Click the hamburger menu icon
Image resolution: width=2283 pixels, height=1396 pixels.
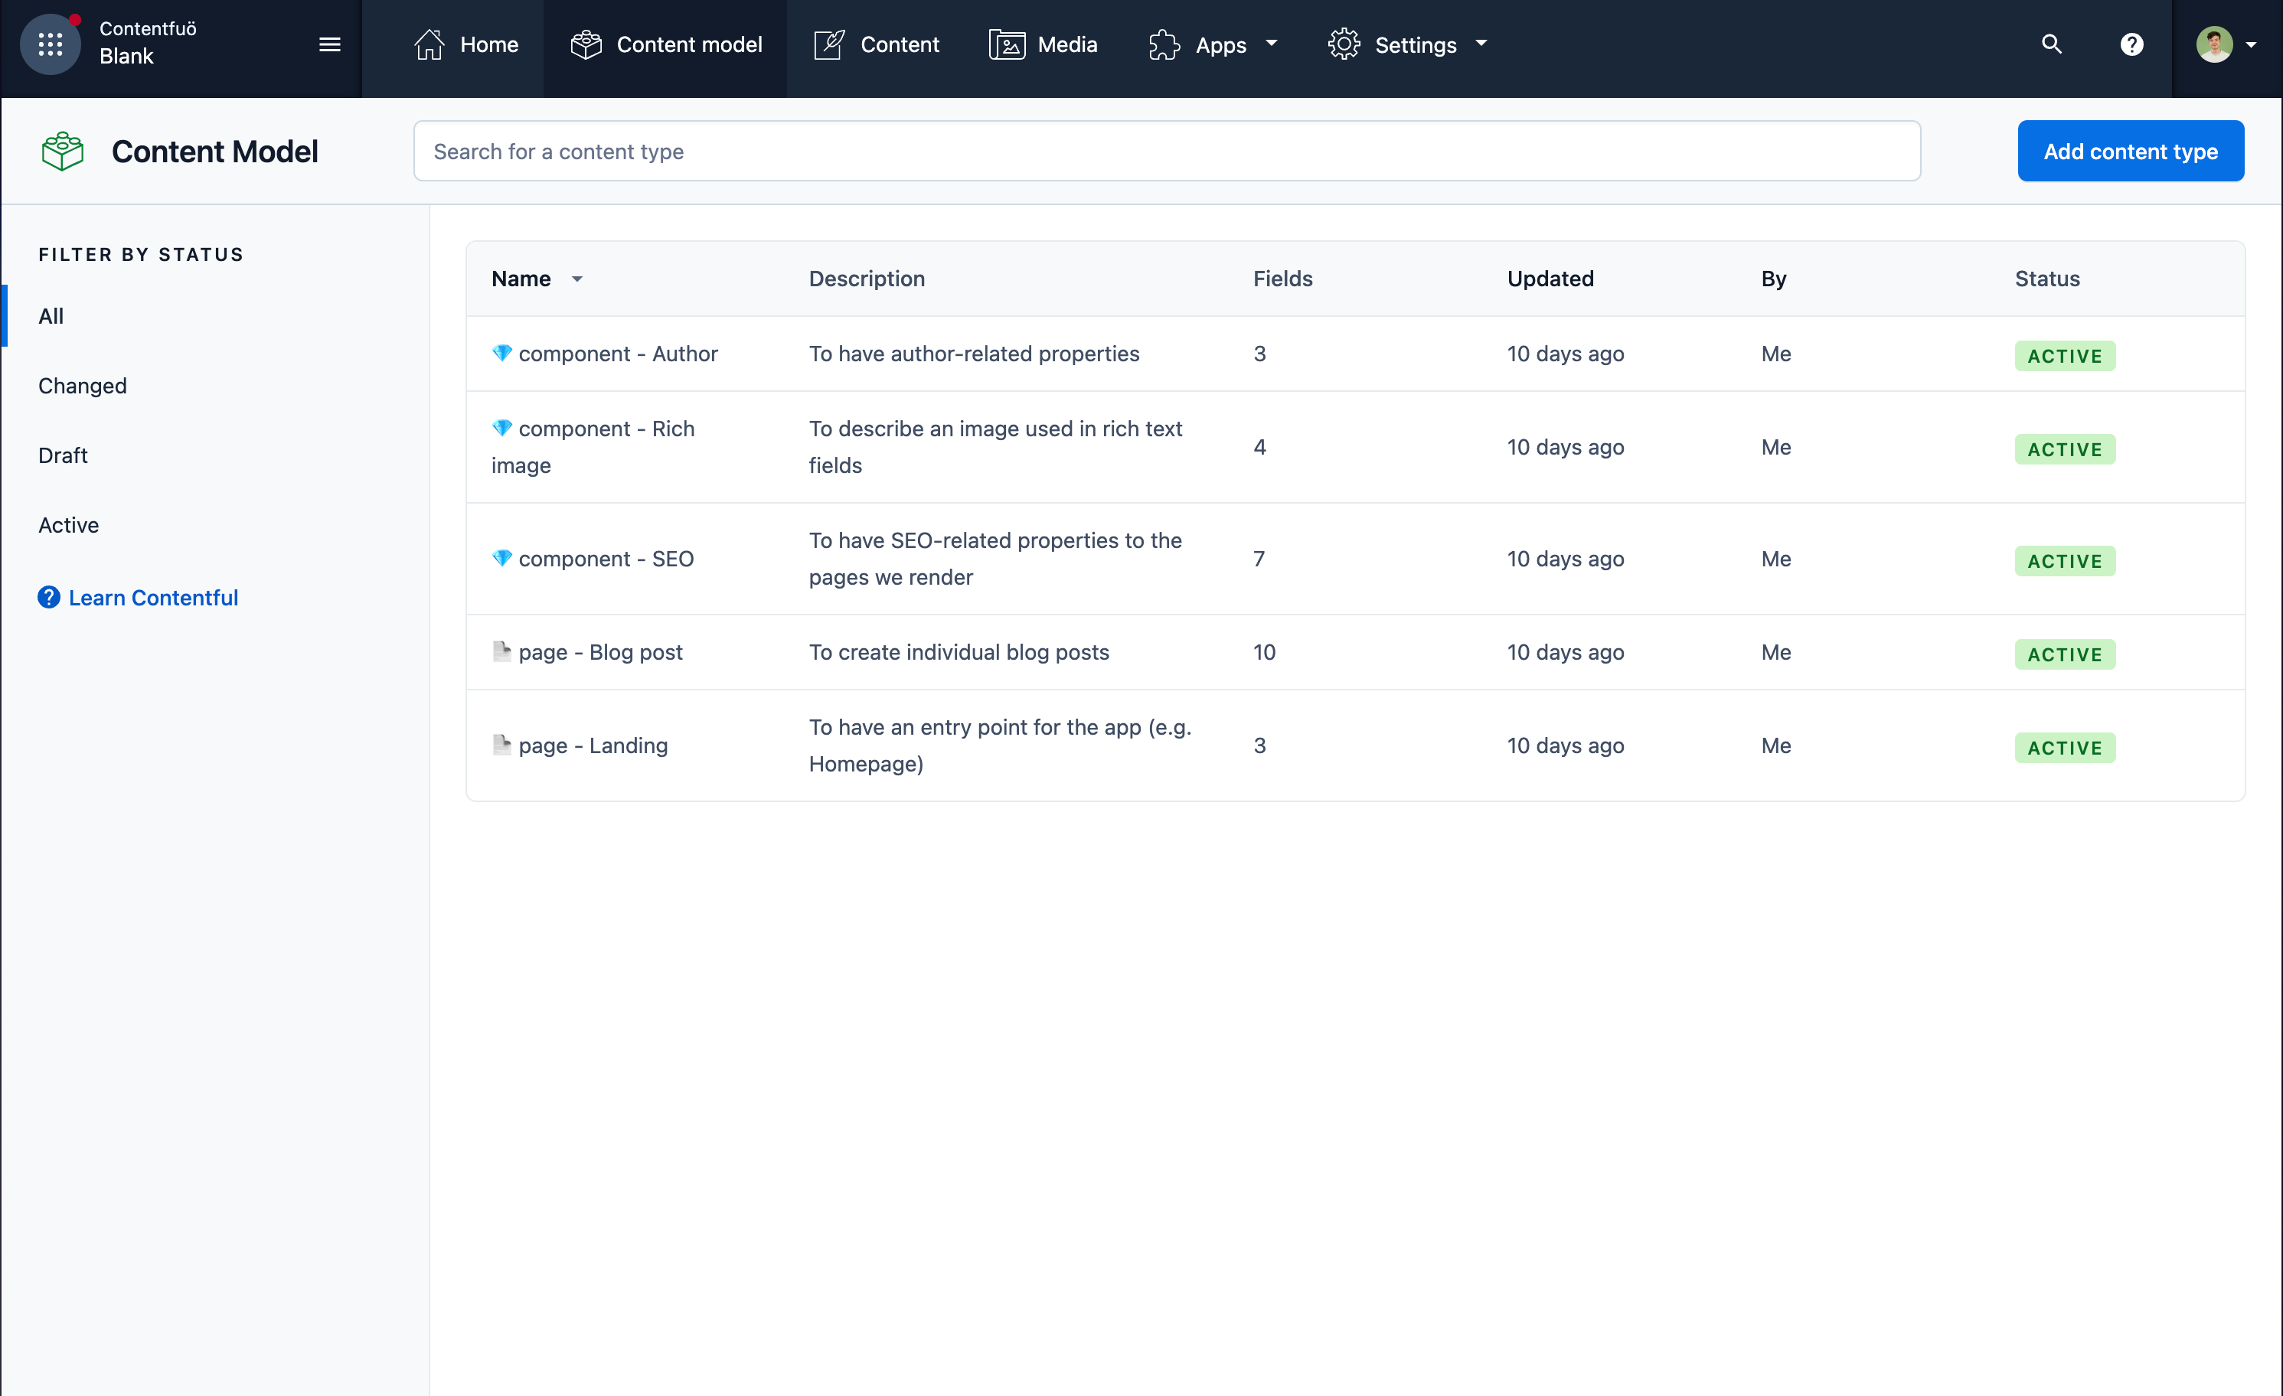(330, 44)
